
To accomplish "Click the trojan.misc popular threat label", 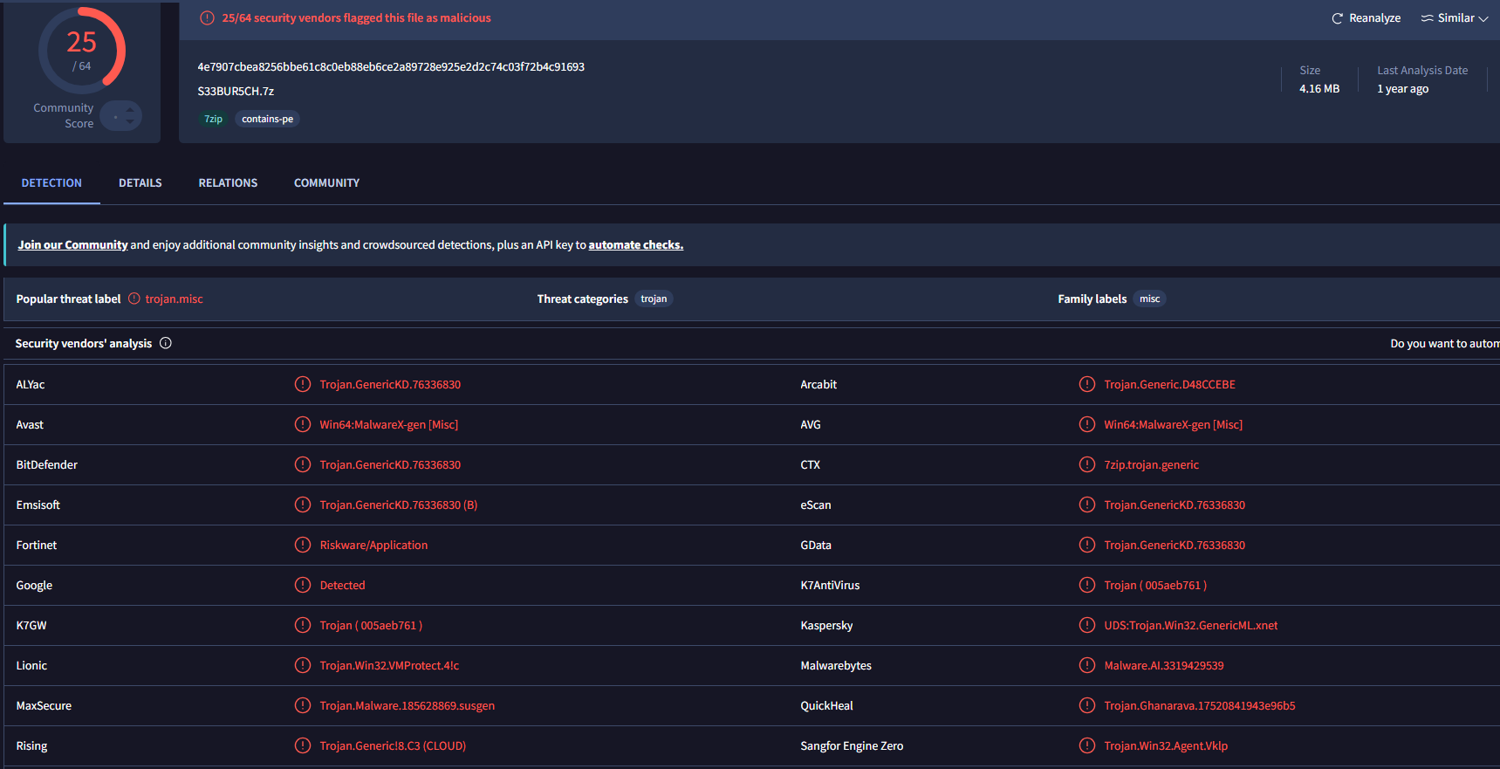I will (174, 299).
